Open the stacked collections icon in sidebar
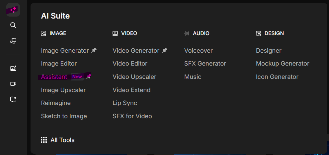This screenshot has width=329, height=155. (x=13, y=41)
